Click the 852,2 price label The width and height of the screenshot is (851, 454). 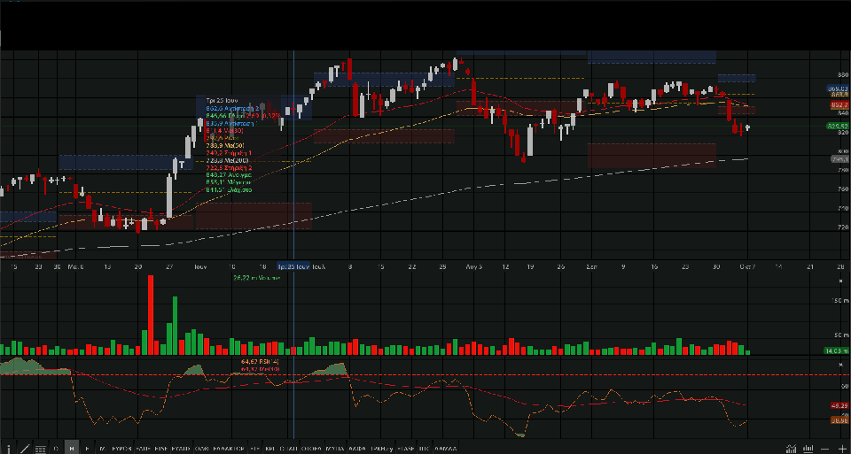tap(839, 105)
